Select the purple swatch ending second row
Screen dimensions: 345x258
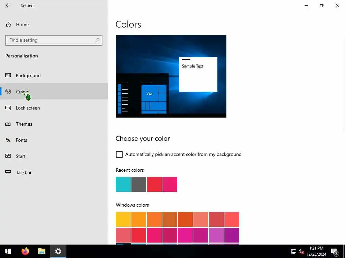click(x=232, y=235)
